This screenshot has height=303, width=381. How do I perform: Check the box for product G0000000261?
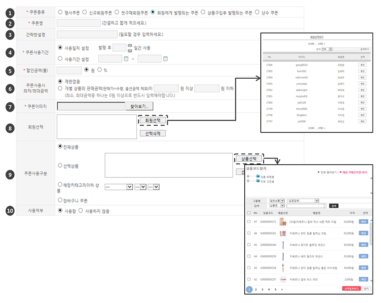[248, 233]
